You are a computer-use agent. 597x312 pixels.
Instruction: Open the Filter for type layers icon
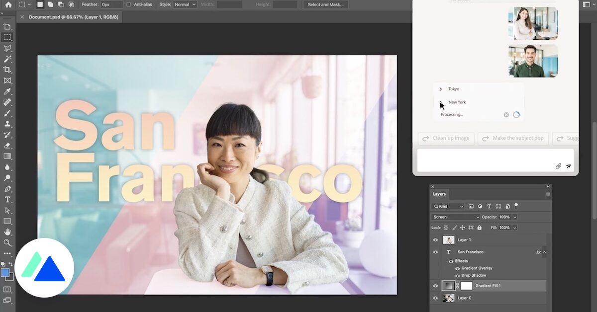click(489, 206)
